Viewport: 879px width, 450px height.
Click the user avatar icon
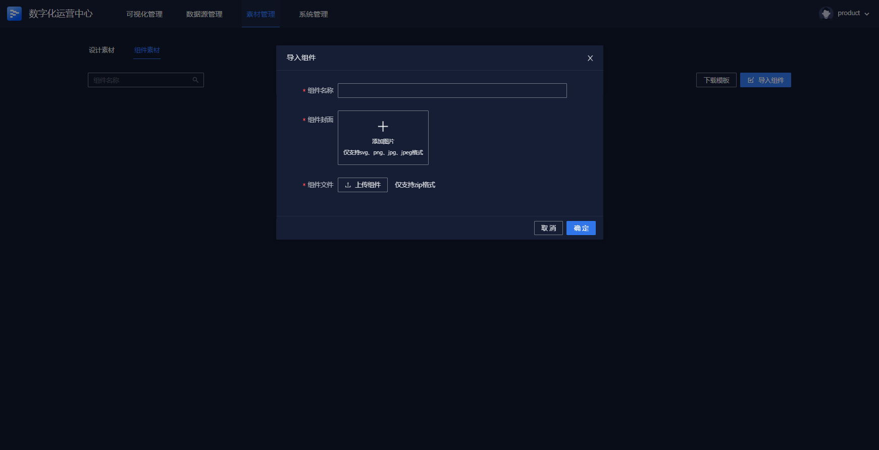825,14
